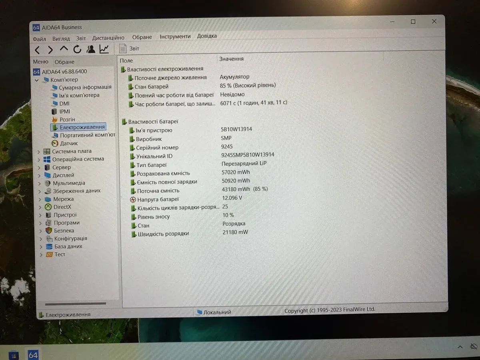Expand the Системна плата tree node

pyautogui.click(x=39, y=152)
